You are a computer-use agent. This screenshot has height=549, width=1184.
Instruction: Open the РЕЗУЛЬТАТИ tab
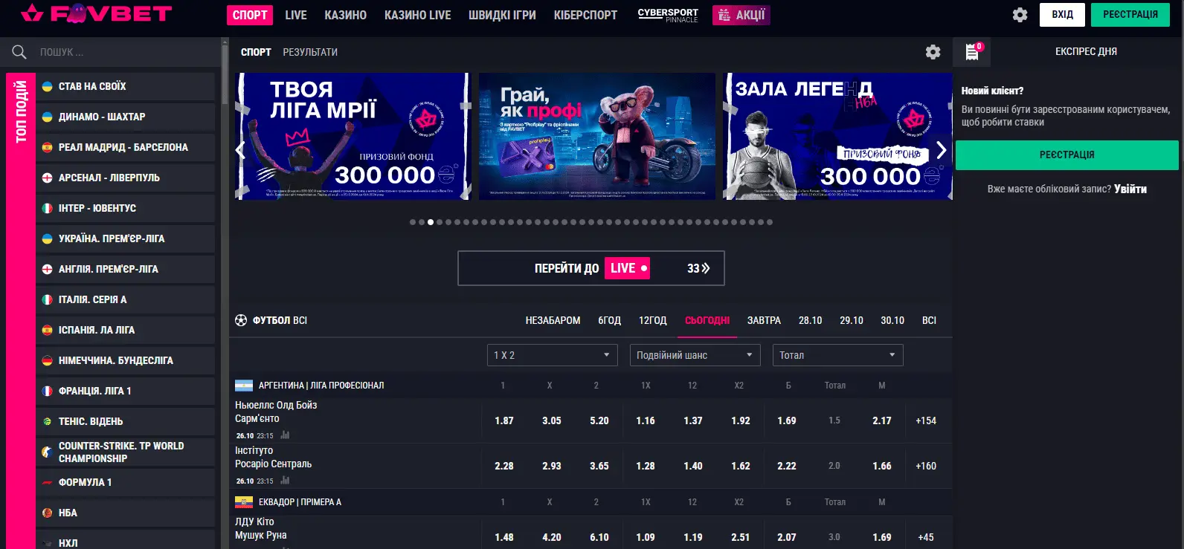[x=310, y=52]
